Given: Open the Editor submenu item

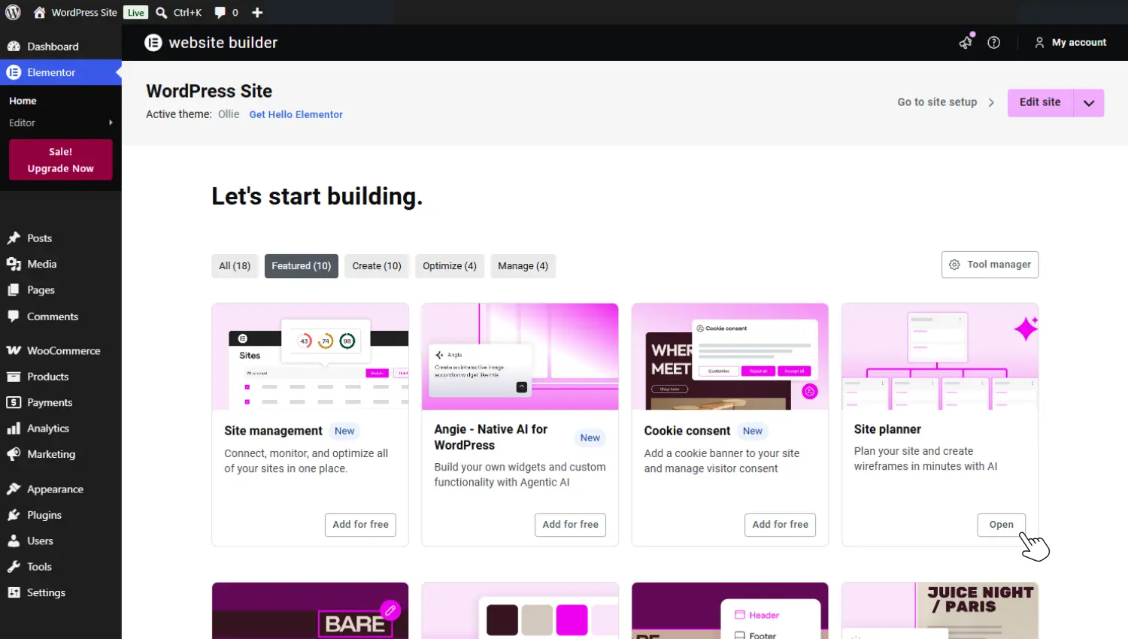Looking at the screenshot, I should [x=23, y=123].
